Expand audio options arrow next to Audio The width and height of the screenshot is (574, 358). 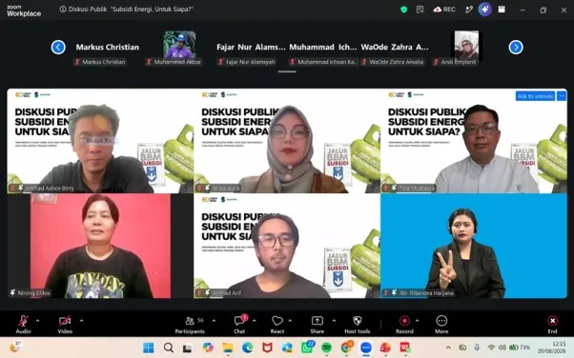(x=37, y=321)
